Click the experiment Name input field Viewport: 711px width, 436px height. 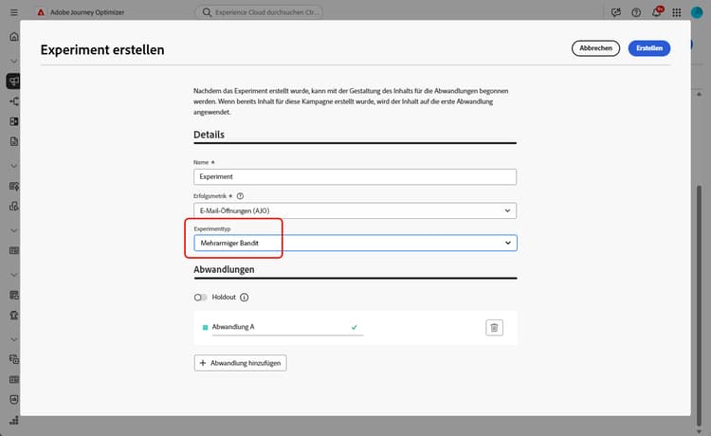[355, 176]
